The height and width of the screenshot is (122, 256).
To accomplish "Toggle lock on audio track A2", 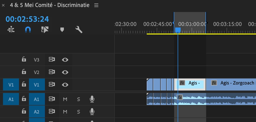I will click(x=24, y=111).
